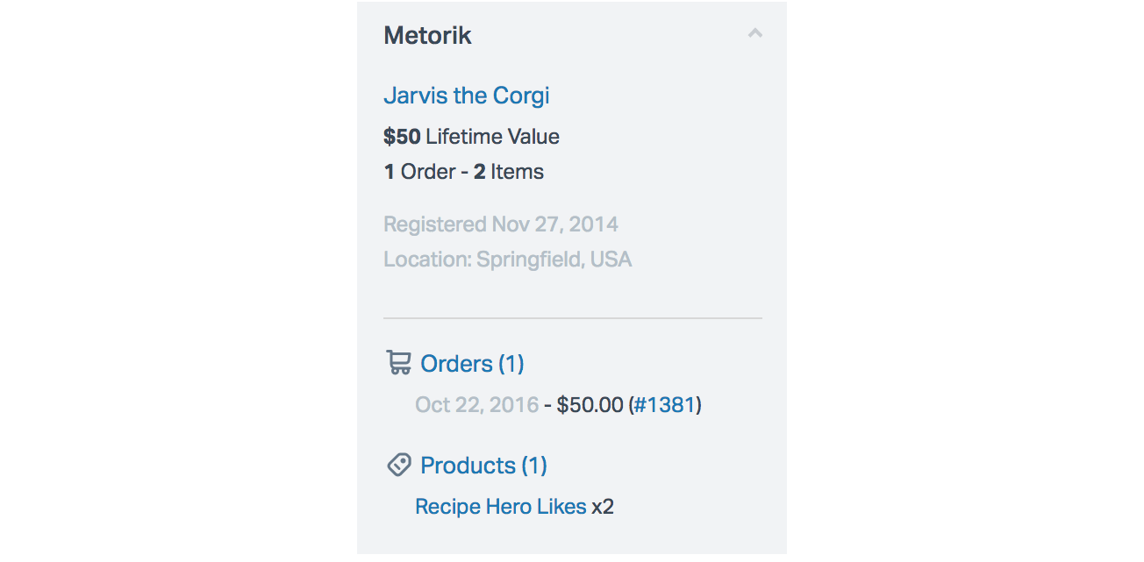Click the Lifetime Value label

492,137
